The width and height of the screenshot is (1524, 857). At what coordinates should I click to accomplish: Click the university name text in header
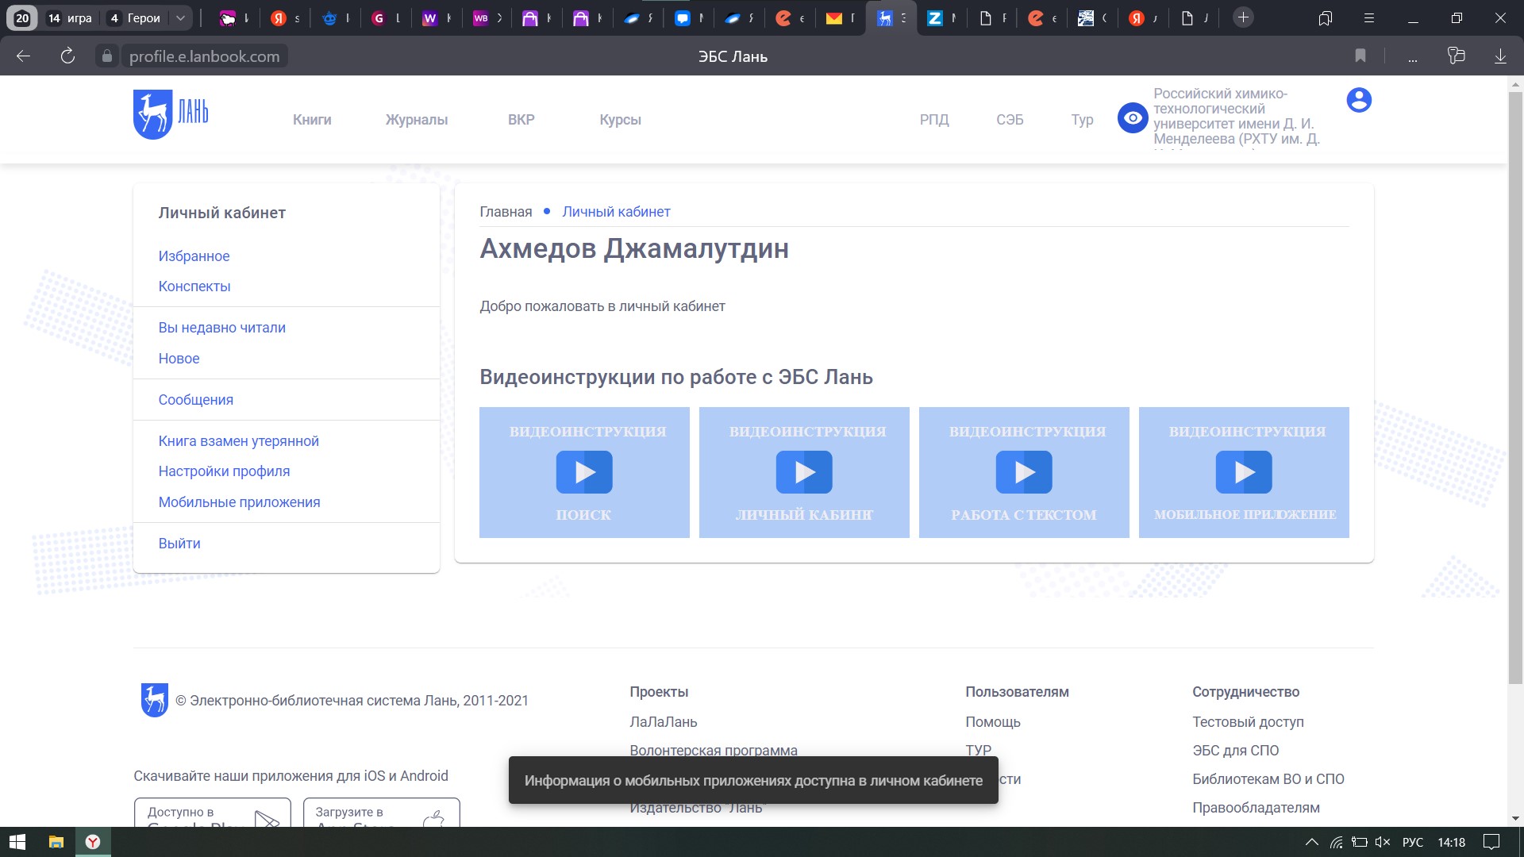pos(1237,117)
